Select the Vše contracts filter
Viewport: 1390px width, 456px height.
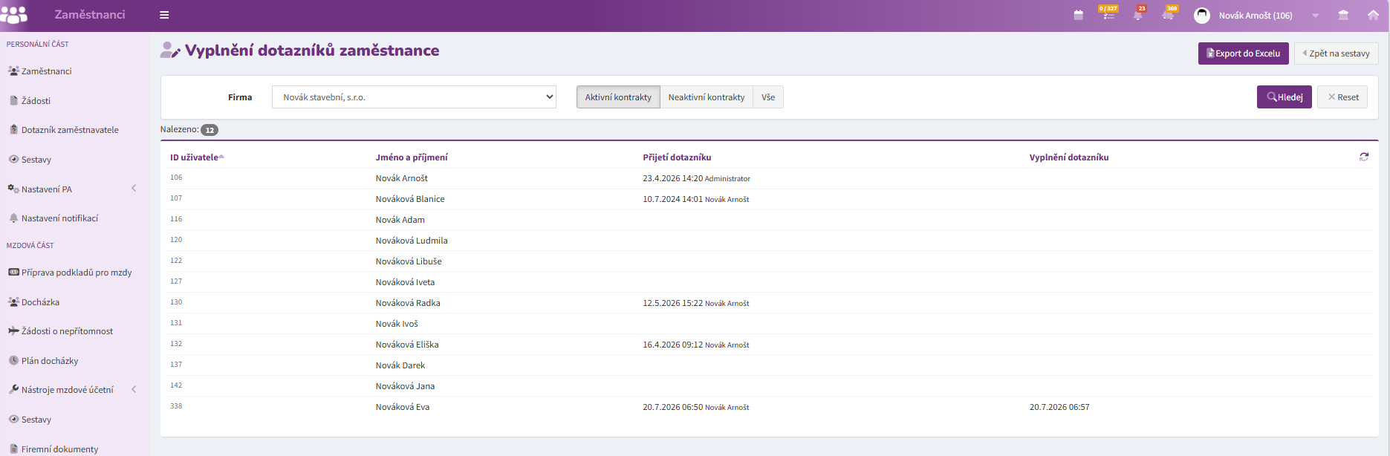pos(768,97)
